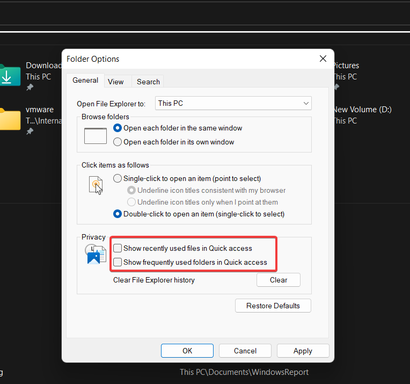Click the click-items pointer illustration icon
The height and width of the screenshot is (384, 410).
tap(96, 185)
